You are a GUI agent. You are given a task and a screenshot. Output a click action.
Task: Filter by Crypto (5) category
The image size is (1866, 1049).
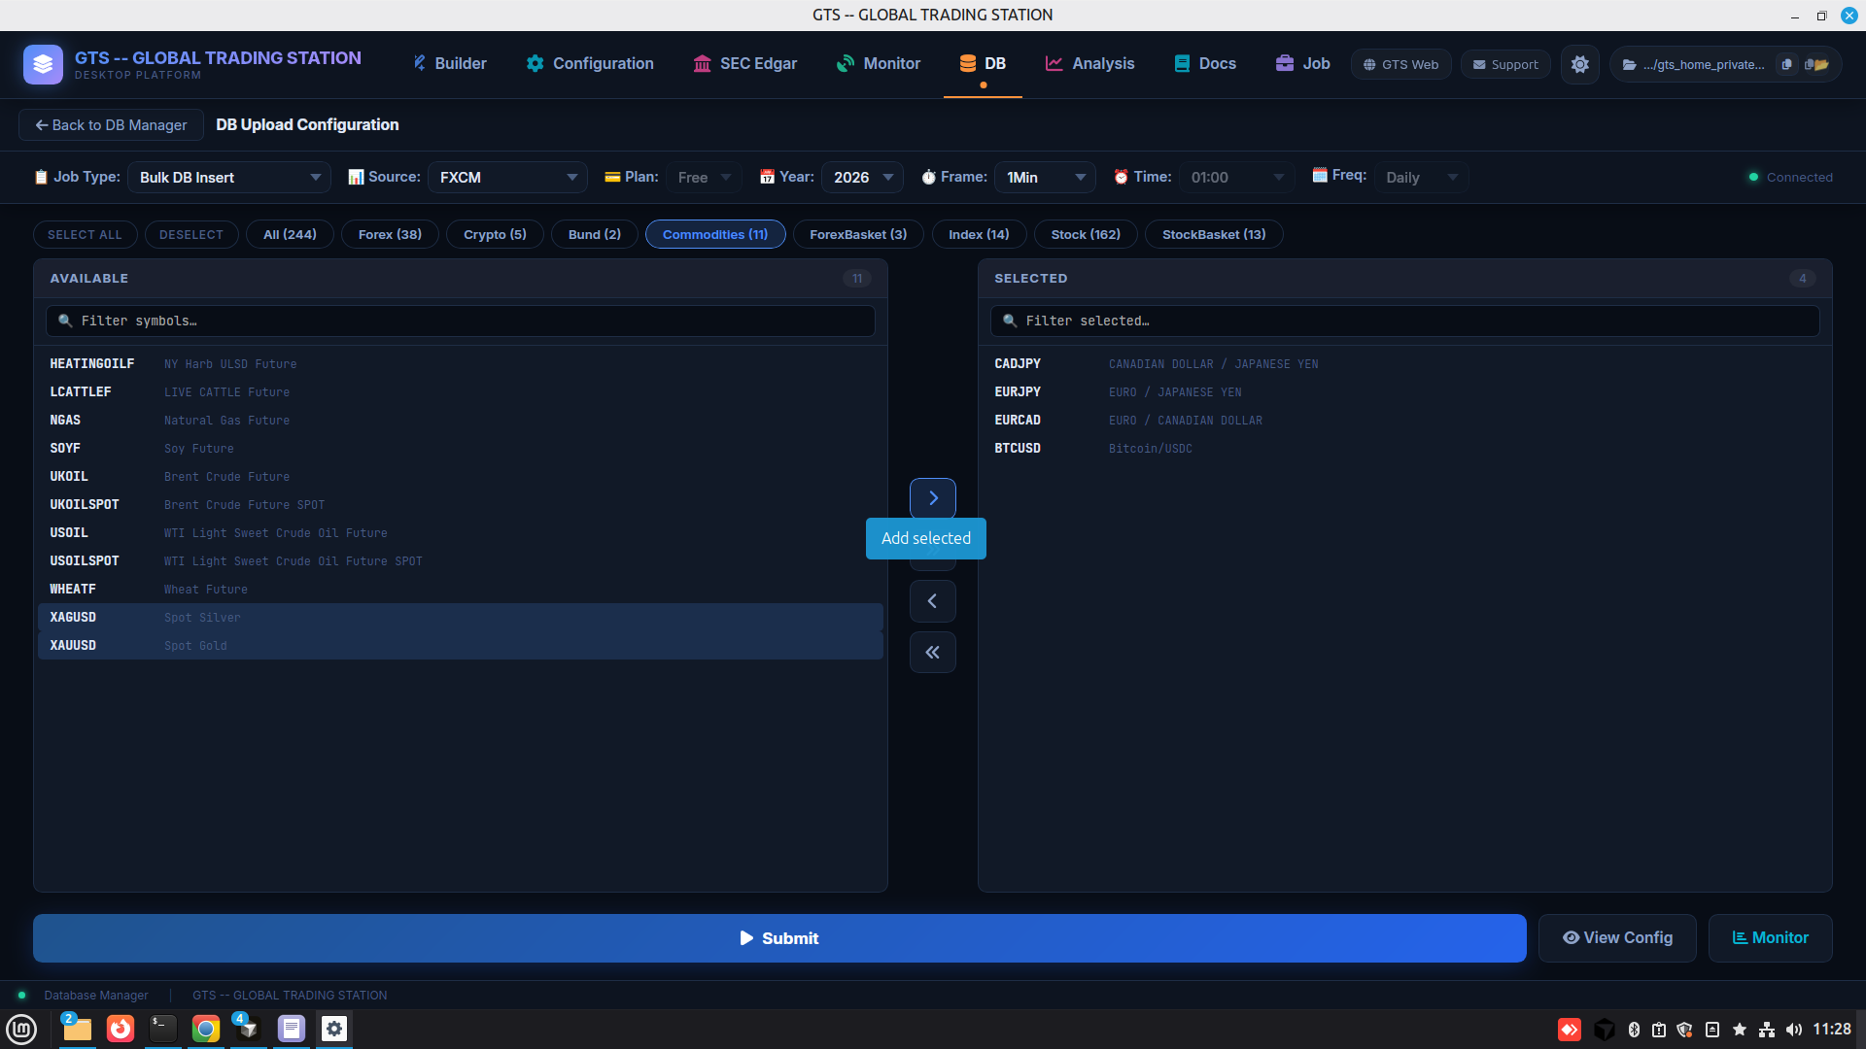pyautogui.click(x=495, y=234)
